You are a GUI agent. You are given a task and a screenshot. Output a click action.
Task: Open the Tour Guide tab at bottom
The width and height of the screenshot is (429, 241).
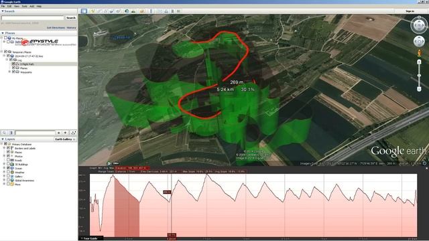tap(91, 238)
